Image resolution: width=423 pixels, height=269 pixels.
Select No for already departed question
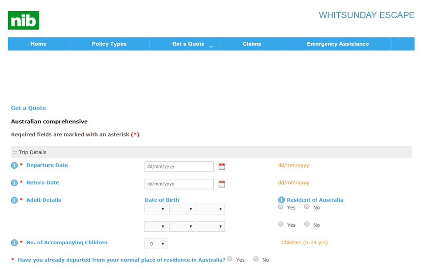tap(256, 259)
